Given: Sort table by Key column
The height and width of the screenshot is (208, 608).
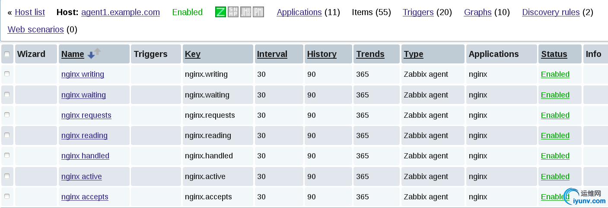Looking at the screenshot, I should coord(192,54).
